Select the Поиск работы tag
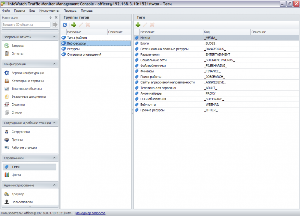This screenshot has width=300, height=216. [x=216, y=77]
